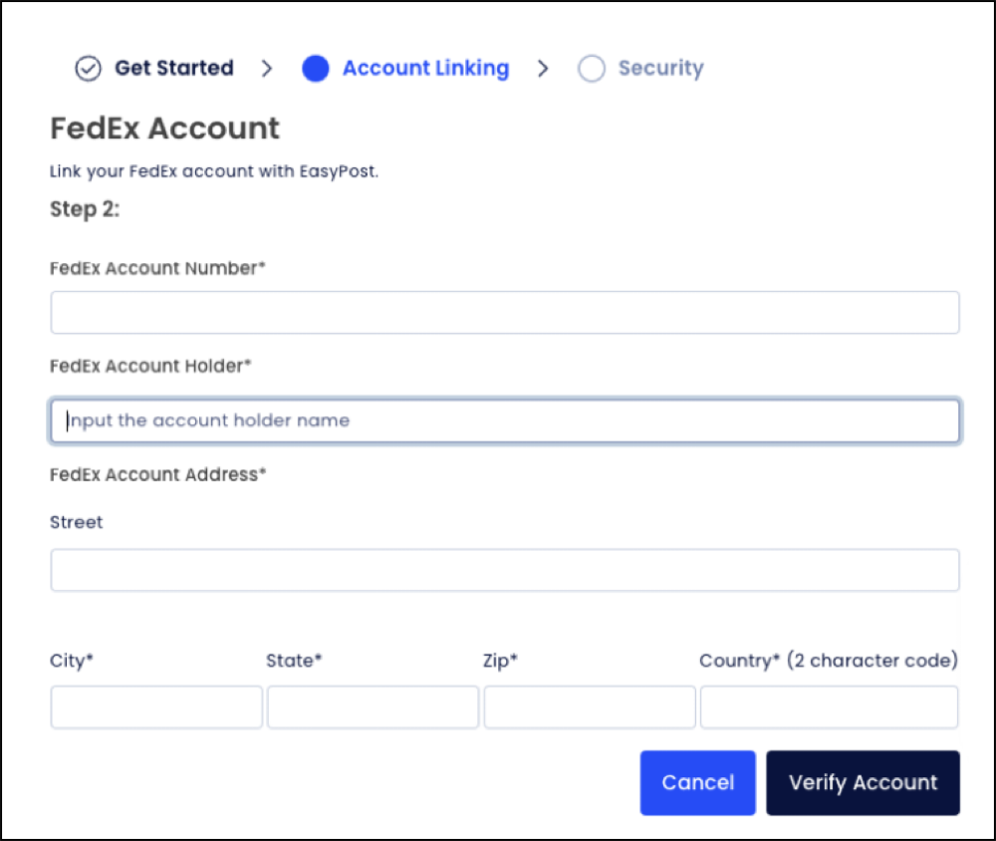Click the State input box
996x841 pixels.
tap(373, 706)
